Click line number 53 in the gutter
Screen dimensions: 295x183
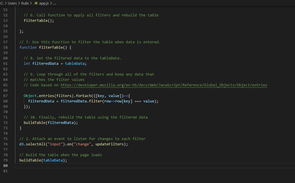(5, 20)
